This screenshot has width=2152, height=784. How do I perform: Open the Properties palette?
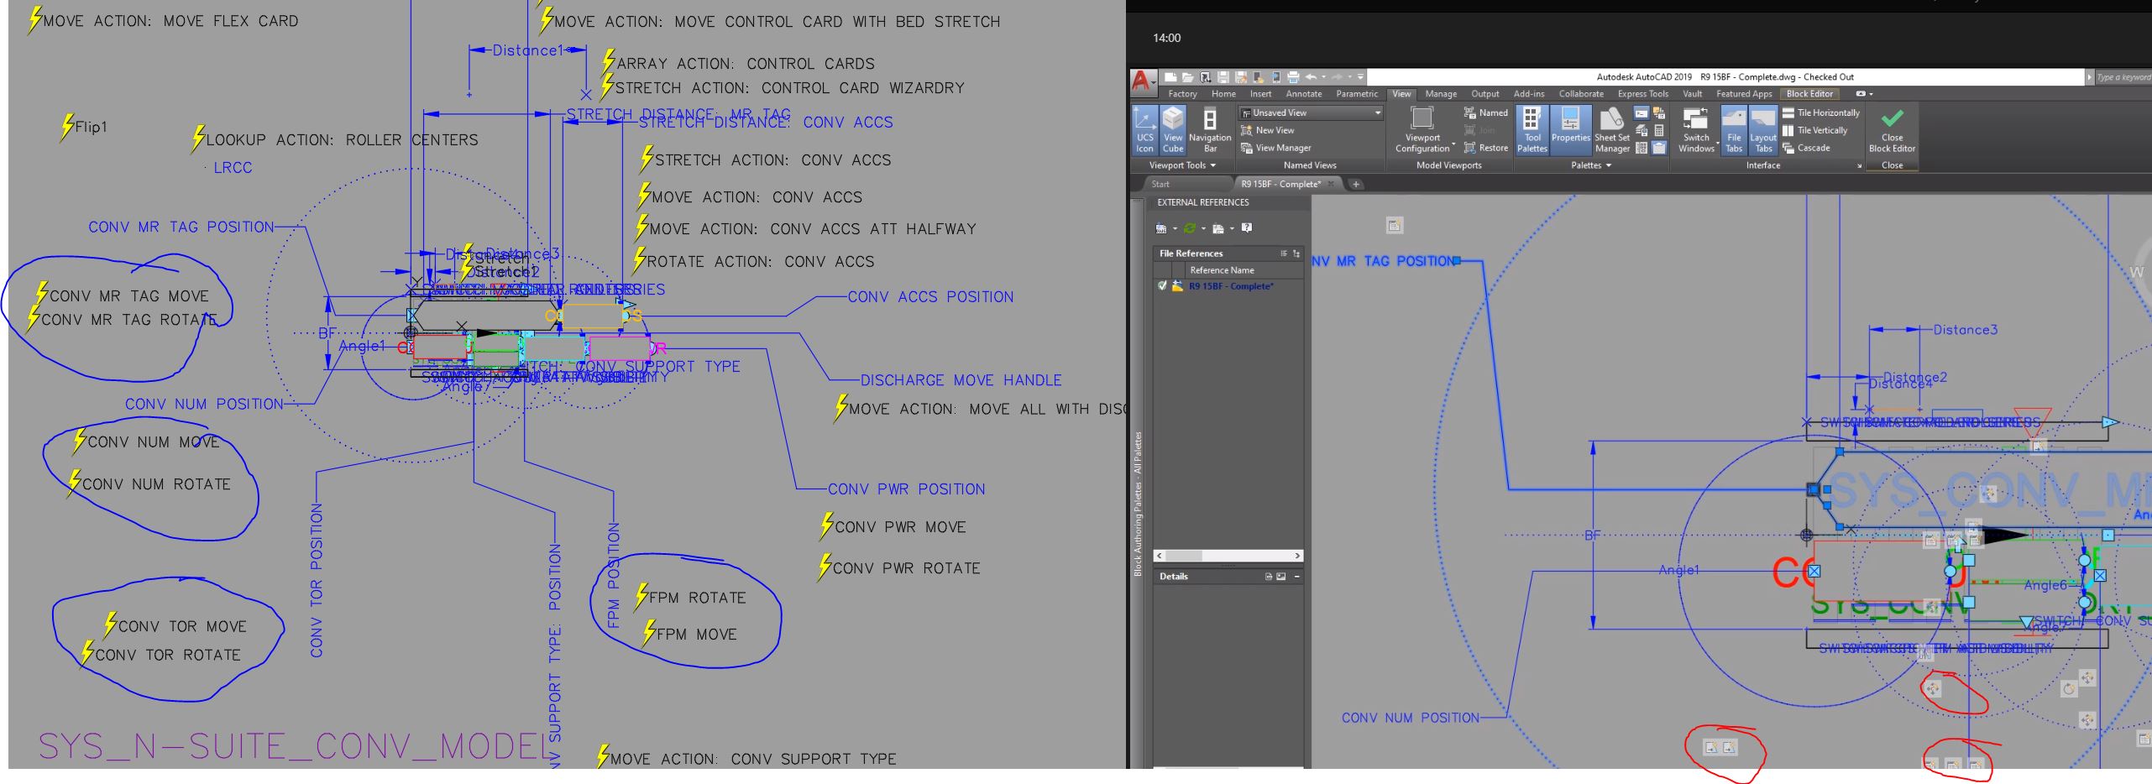1569,130
